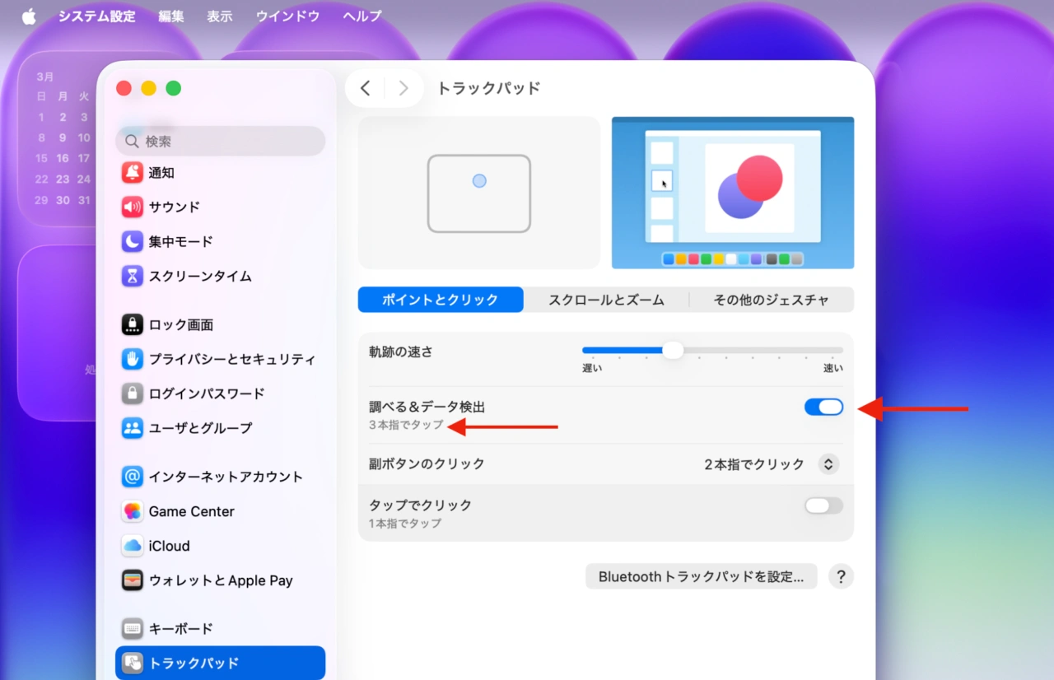This screenshot has height=680, width=1054.
Task: Select the サウンド (Sound) sidebar icon
Action: click(x=132, y=207)
